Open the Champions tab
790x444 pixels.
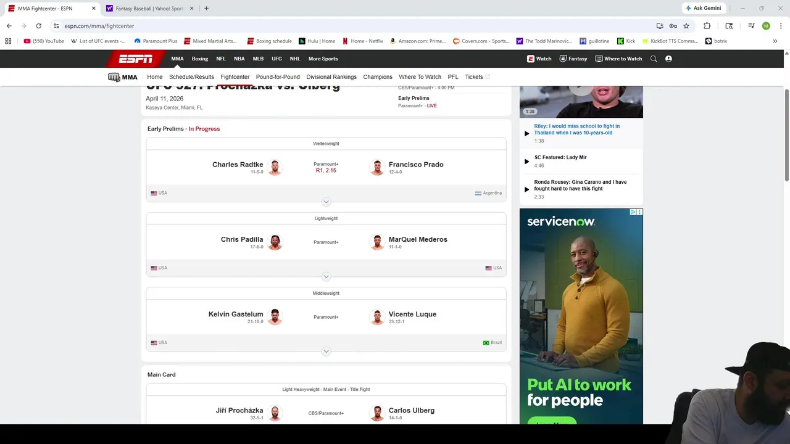point(378,77)
